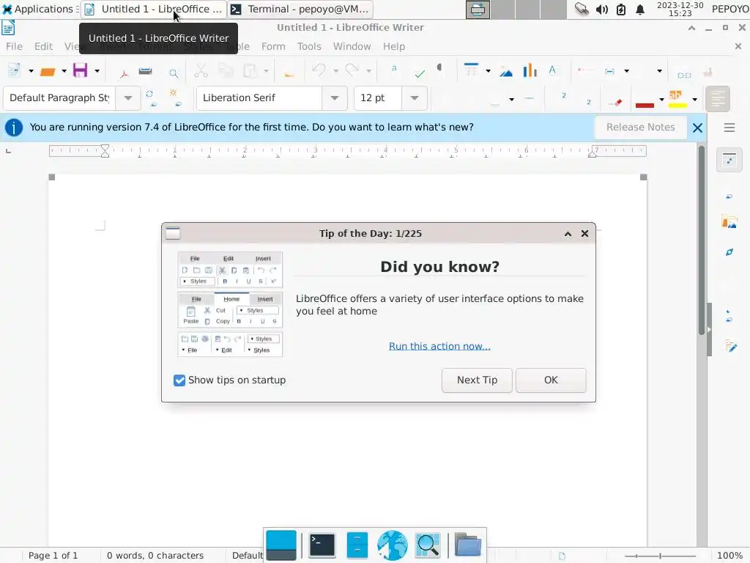Open the Insert Table dropdown arrow
This screenshot has height=563, width=750.
tap(488, 71)
